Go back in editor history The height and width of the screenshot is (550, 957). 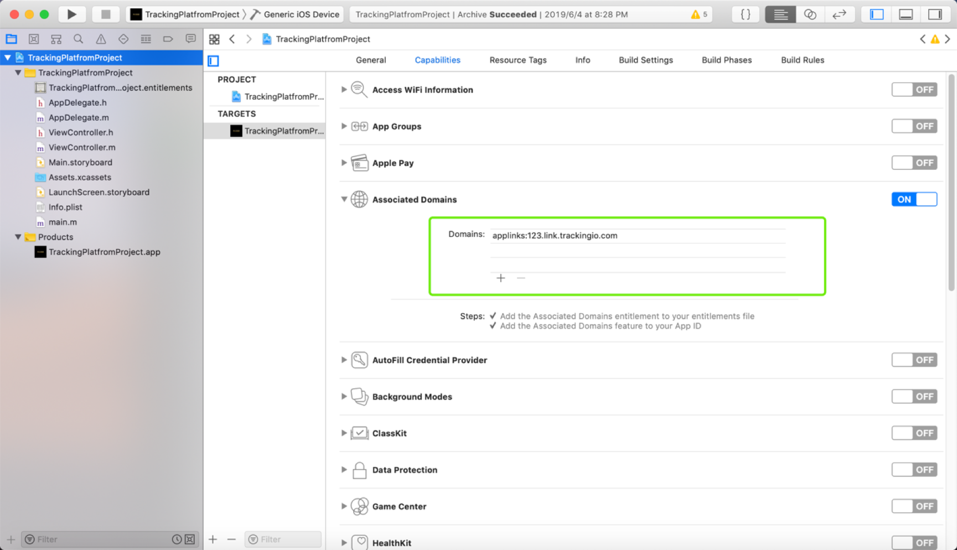pos(232,39)
